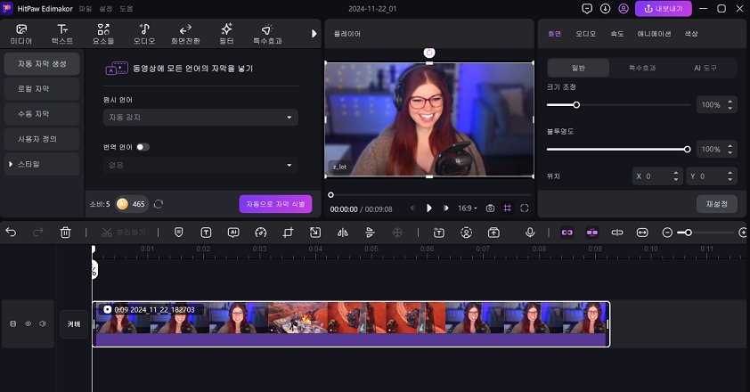Toggle track visibility eye icon

(x=28, y=324)
